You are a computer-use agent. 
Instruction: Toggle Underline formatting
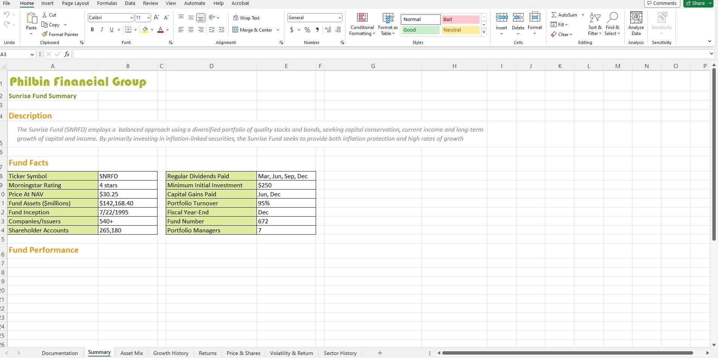coord(112,30)
